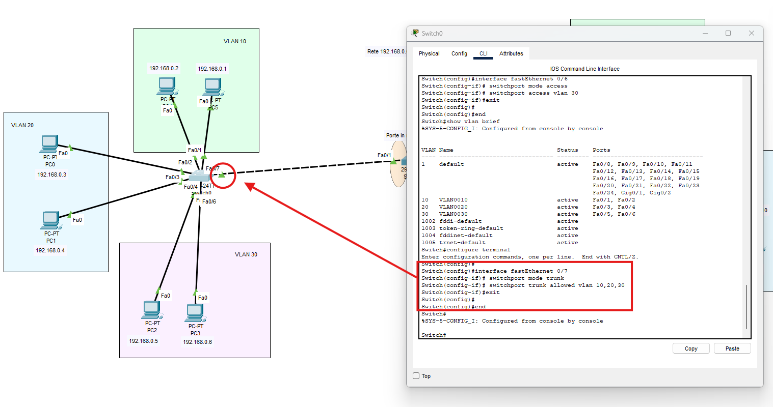Click the IOS Command Line Interface heading
Screen dimensions: 773x407
585,69
